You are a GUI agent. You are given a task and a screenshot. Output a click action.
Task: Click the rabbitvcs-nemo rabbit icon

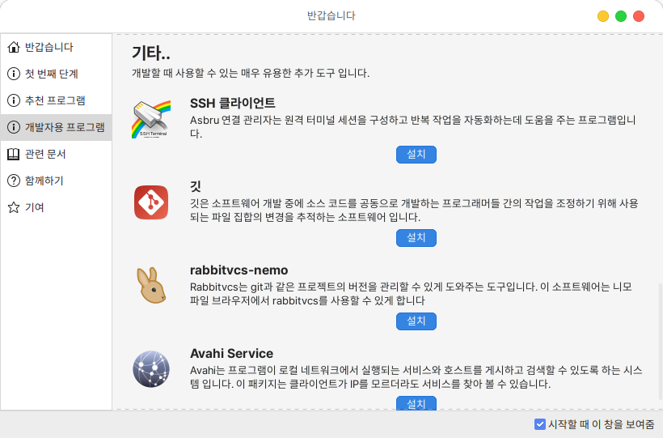[x=151, y=286]
